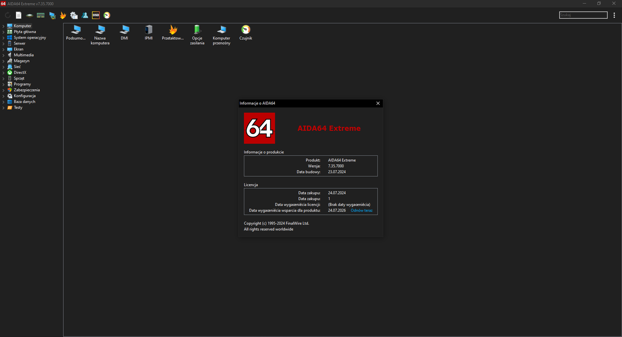
Task: Click the Refresh toolbar icon
Action: coord(7,15)
